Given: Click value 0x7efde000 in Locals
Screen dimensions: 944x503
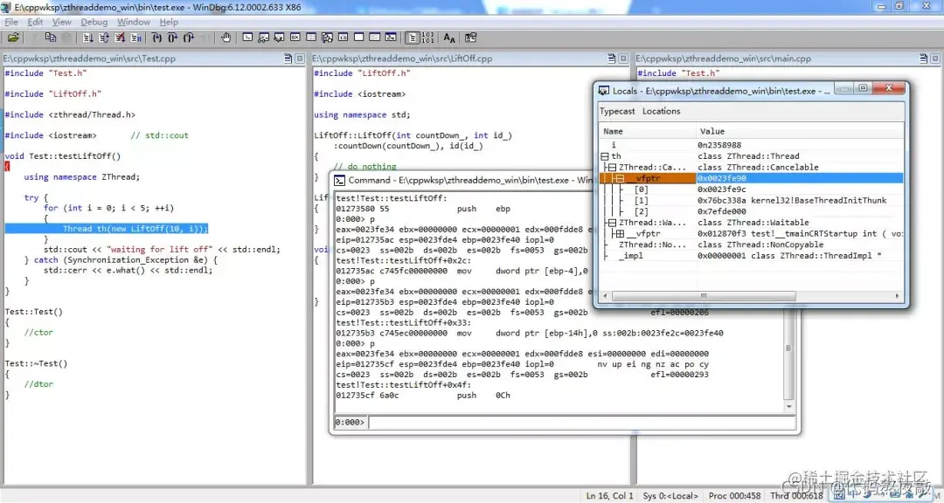Looking at the screenshot, I should coord(722,212).
